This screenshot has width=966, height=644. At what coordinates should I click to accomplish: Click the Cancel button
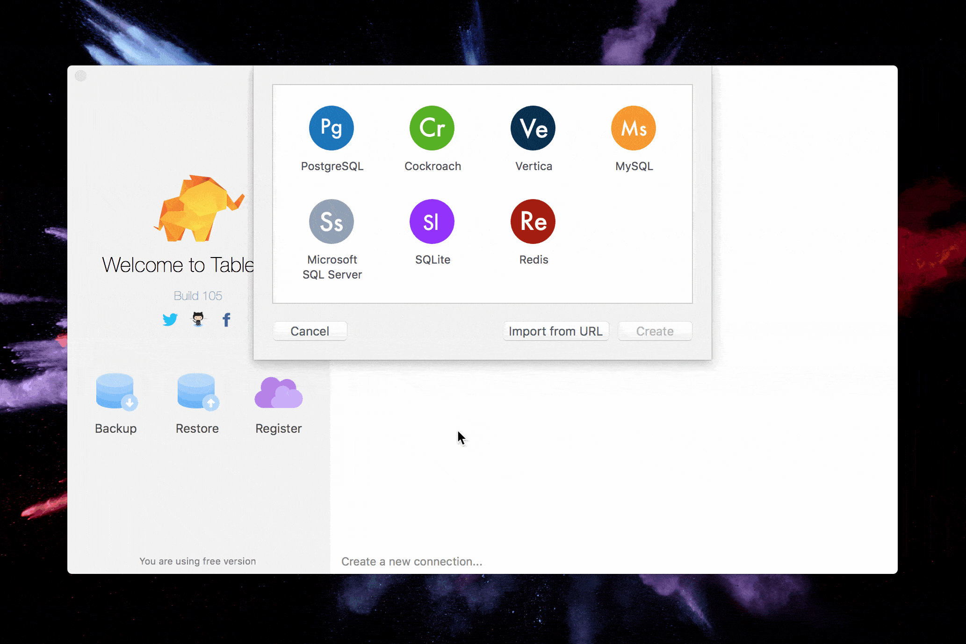(310, 330)
